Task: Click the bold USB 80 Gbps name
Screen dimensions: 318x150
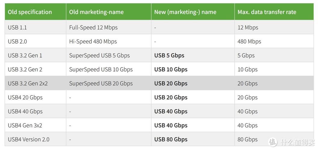Action: pyautogui.click(x=171, y=139)
